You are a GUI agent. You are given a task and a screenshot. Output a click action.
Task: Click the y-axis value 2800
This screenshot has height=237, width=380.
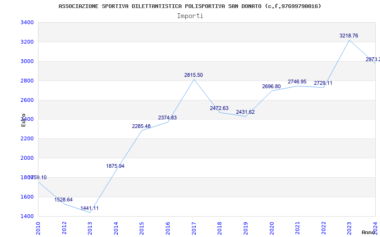click(27, 81)
